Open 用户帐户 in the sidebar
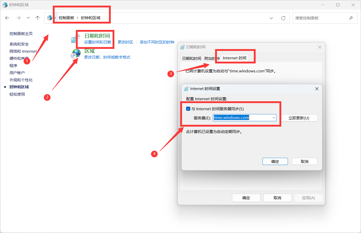The width and height of the screenshot is (361, 233). click(x=17, y=73)
